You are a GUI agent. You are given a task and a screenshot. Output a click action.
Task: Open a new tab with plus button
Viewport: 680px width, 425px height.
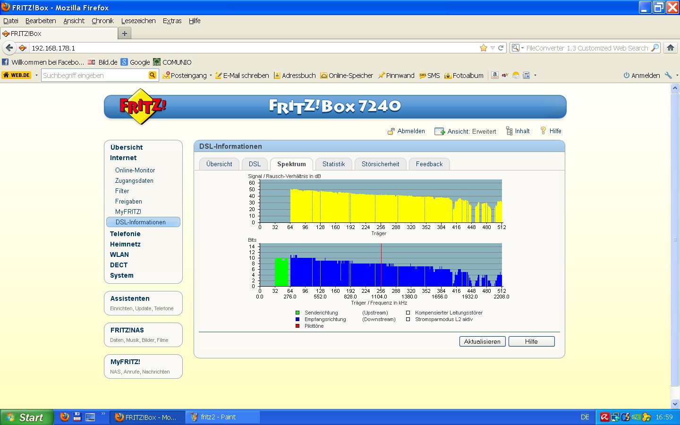tap(125, 34)
